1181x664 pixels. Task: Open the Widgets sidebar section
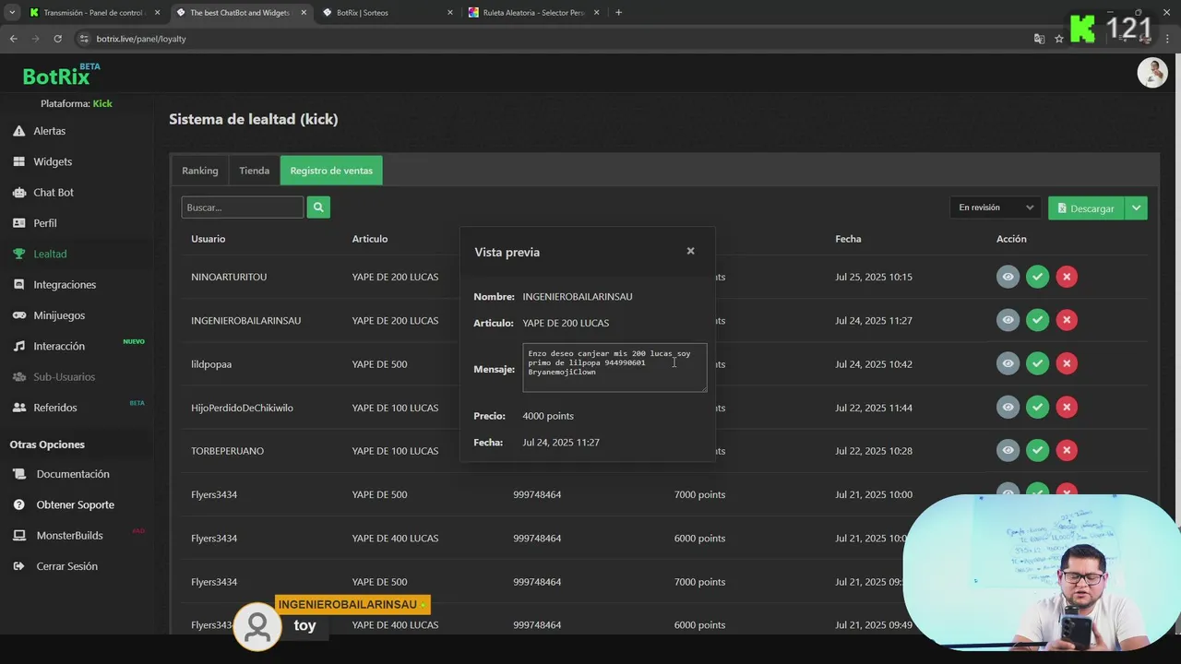tap(53, 161)
